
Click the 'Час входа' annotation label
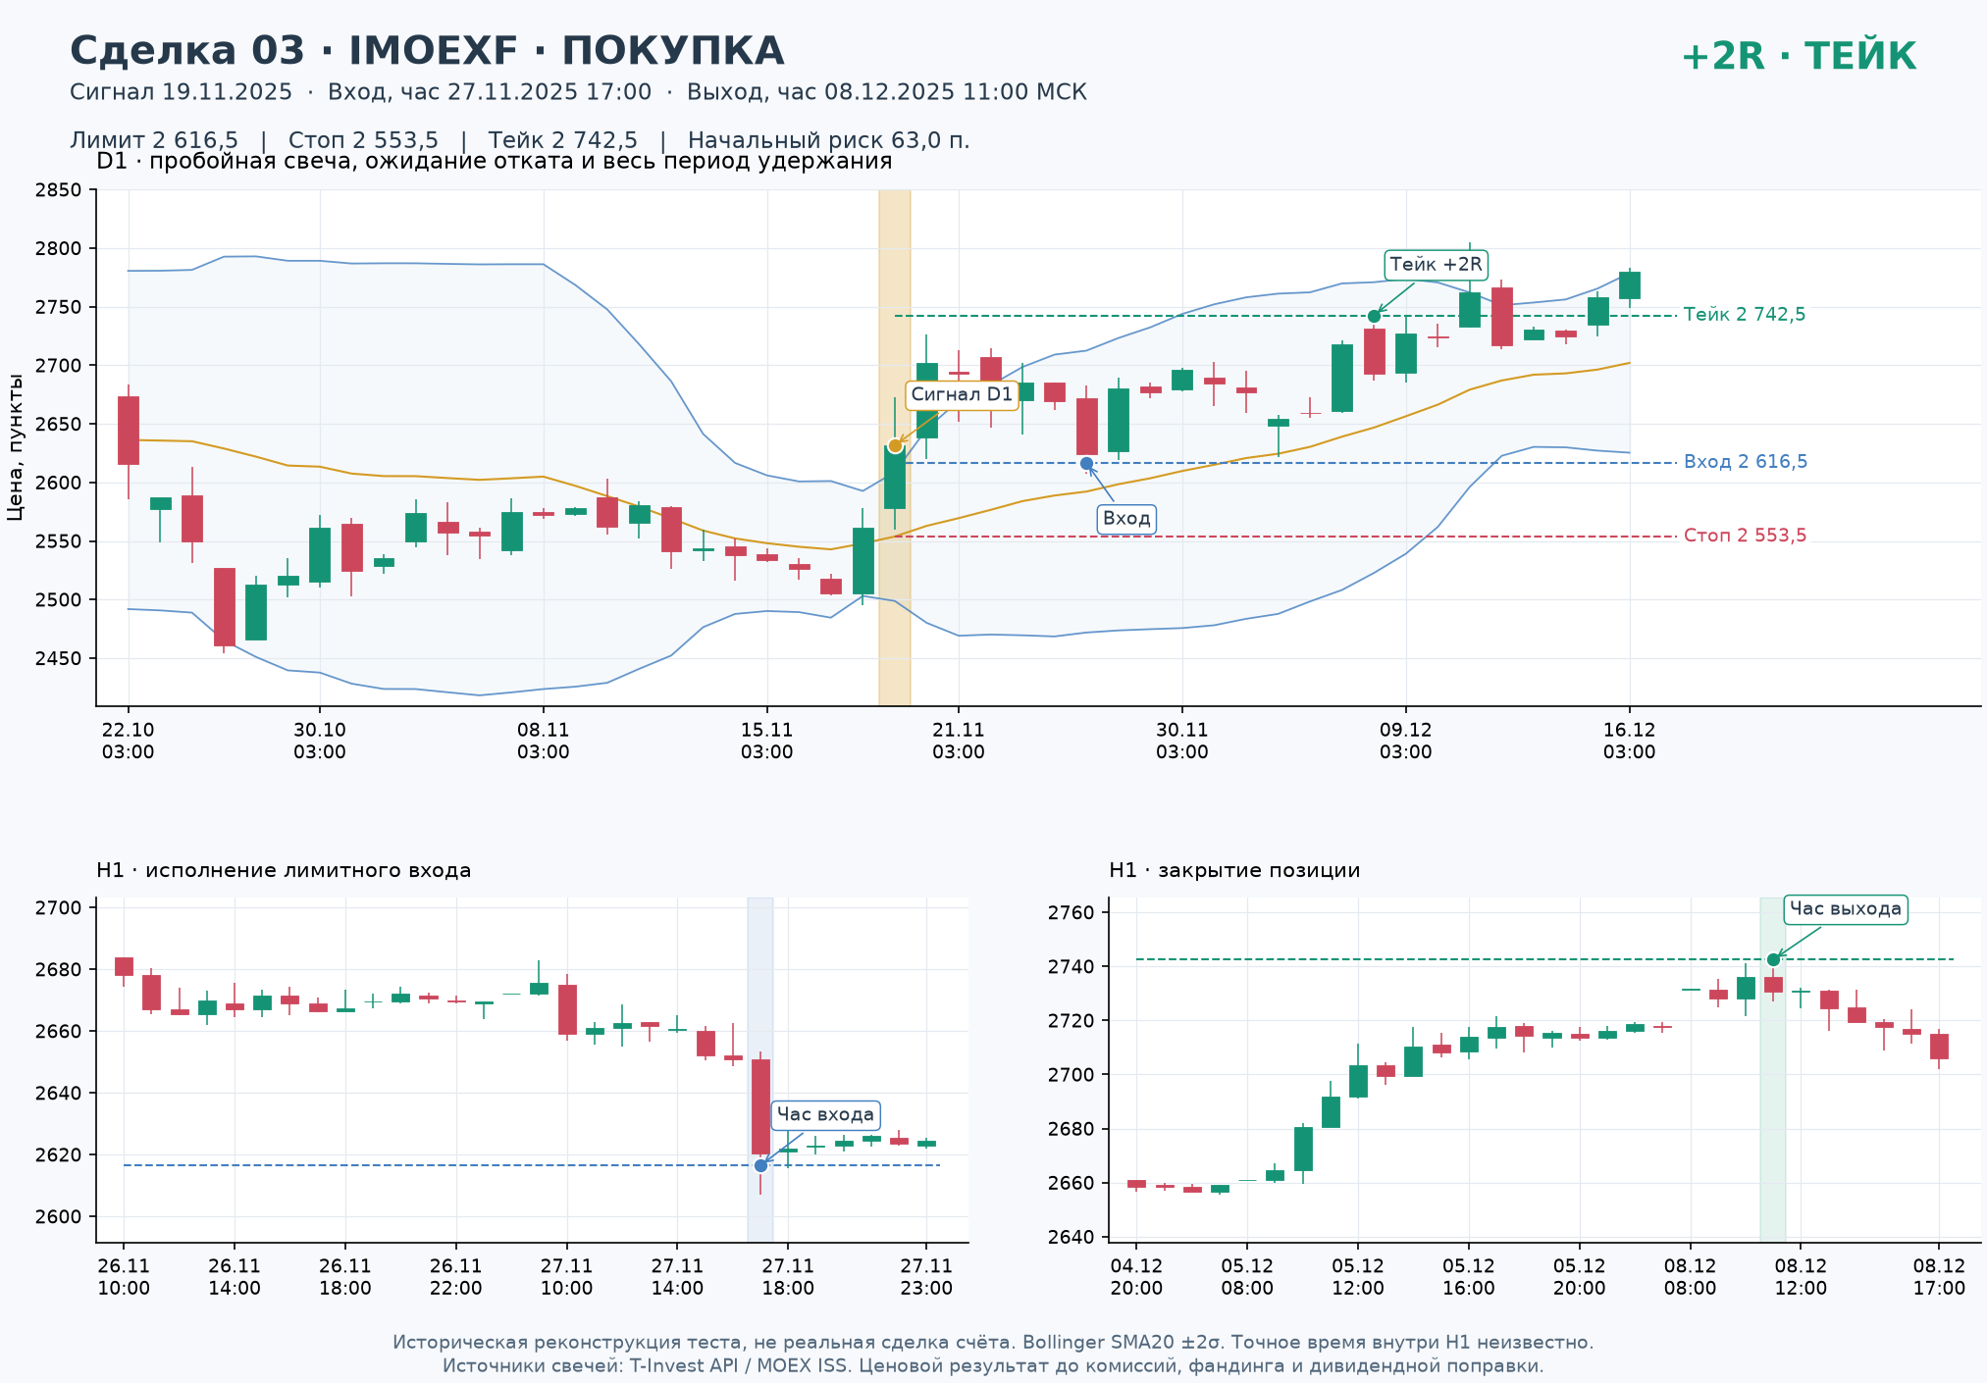[825, 1115]
